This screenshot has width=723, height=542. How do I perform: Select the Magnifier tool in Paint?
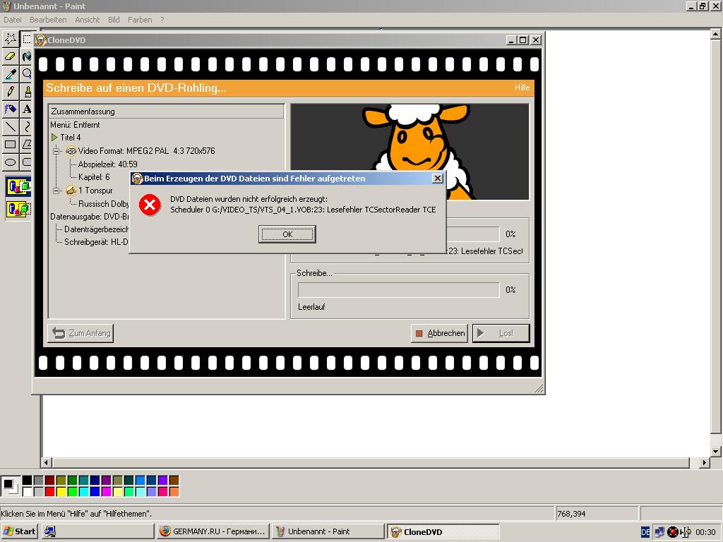pyautogui.click(x=26, y=73)
